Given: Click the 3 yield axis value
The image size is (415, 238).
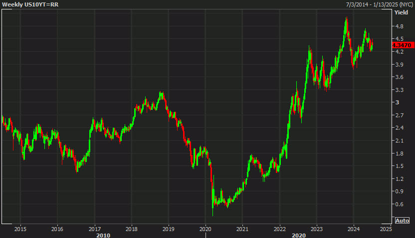Looking at the screenshot, I should pyautogui.click(x=397, y=102).
